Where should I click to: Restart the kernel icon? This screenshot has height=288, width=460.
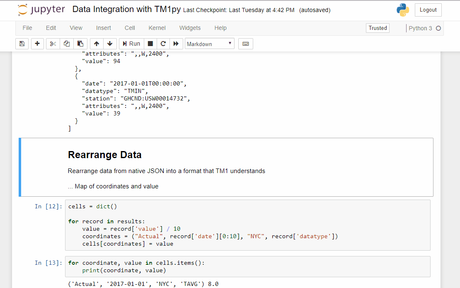163,44
